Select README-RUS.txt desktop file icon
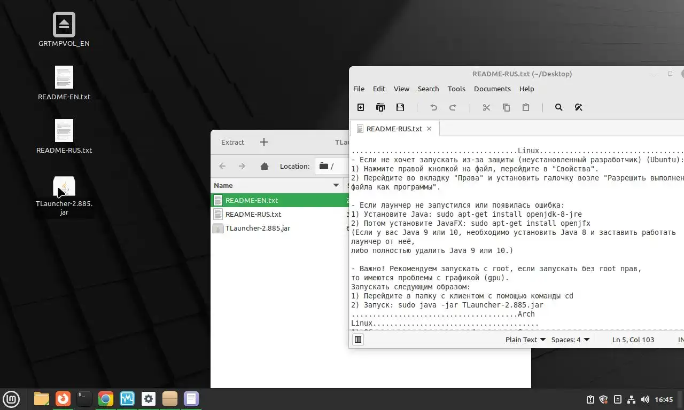 (64, 137)
